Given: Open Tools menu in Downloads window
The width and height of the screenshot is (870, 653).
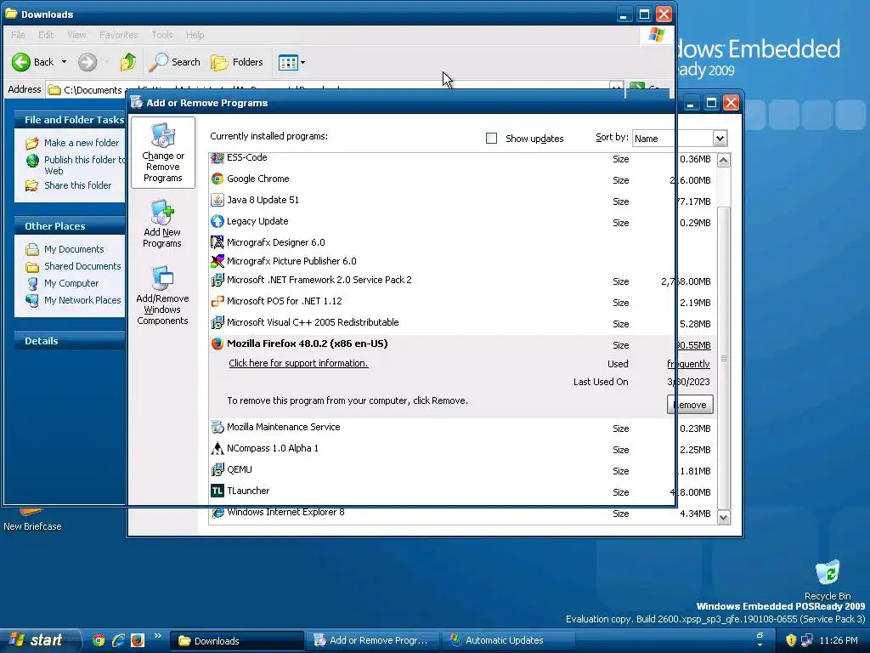Looking at the screenshot, I should (162, 35).
